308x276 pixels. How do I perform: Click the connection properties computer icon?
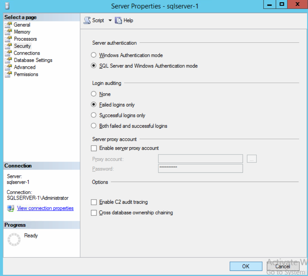[x=11, y=208]
